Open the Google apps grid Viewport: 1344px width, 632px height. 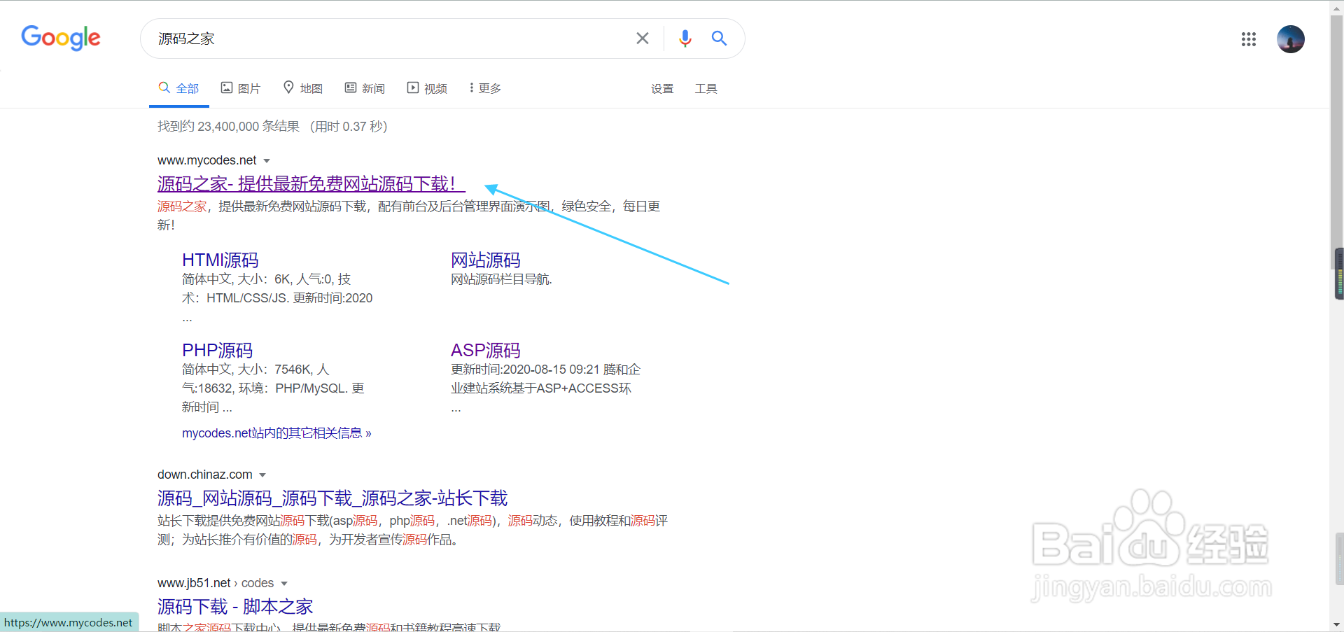tap(1249, 39)
